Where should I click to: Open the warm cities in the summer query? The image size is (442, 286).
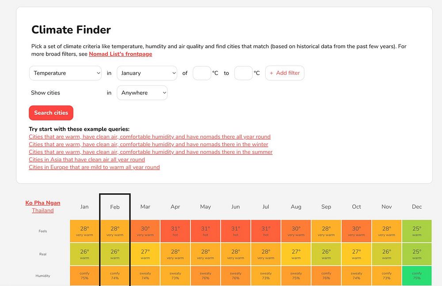tap(151, 152)
